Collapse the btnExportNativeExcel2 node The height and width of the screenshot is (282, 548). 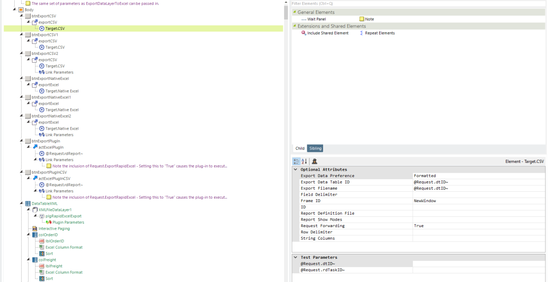(x=22, y=116)
